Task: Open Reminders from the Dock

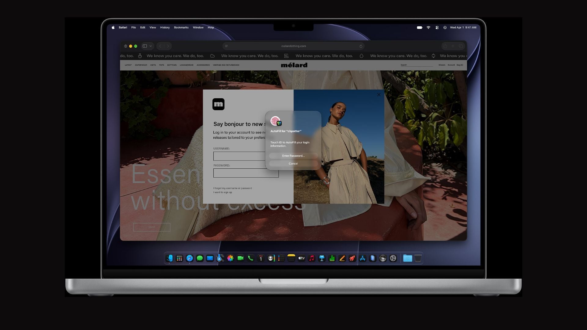Action: tap(281, 258)
